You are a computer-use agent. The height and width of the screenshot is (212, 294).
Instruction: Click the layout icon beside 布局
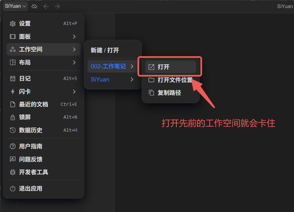(x=12, y=62)
